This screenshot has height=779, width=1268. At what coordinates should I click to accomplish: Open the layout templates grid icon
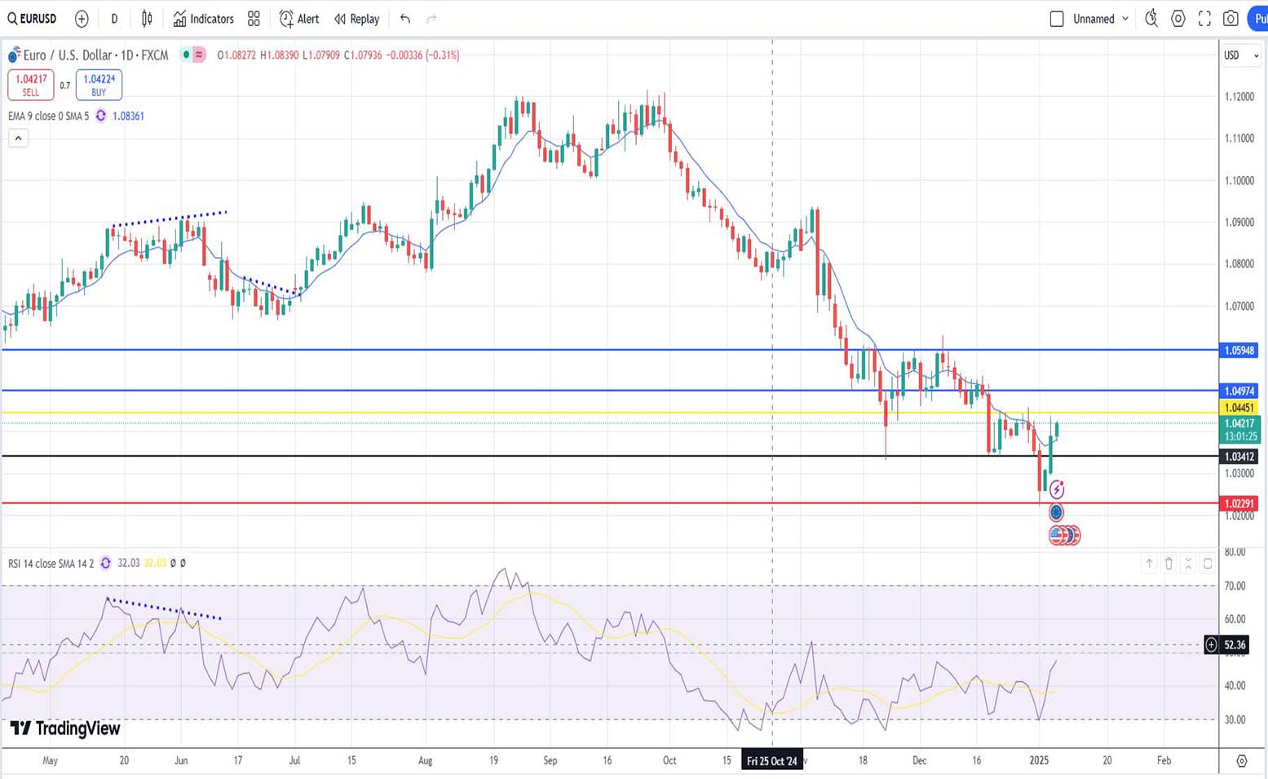point(254,19)
